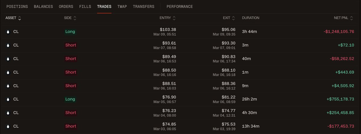Click the Long badge on Mar 09 trade
Image resolution: width=361 pixels, height=134 pixels.
(x=70, y=31)
